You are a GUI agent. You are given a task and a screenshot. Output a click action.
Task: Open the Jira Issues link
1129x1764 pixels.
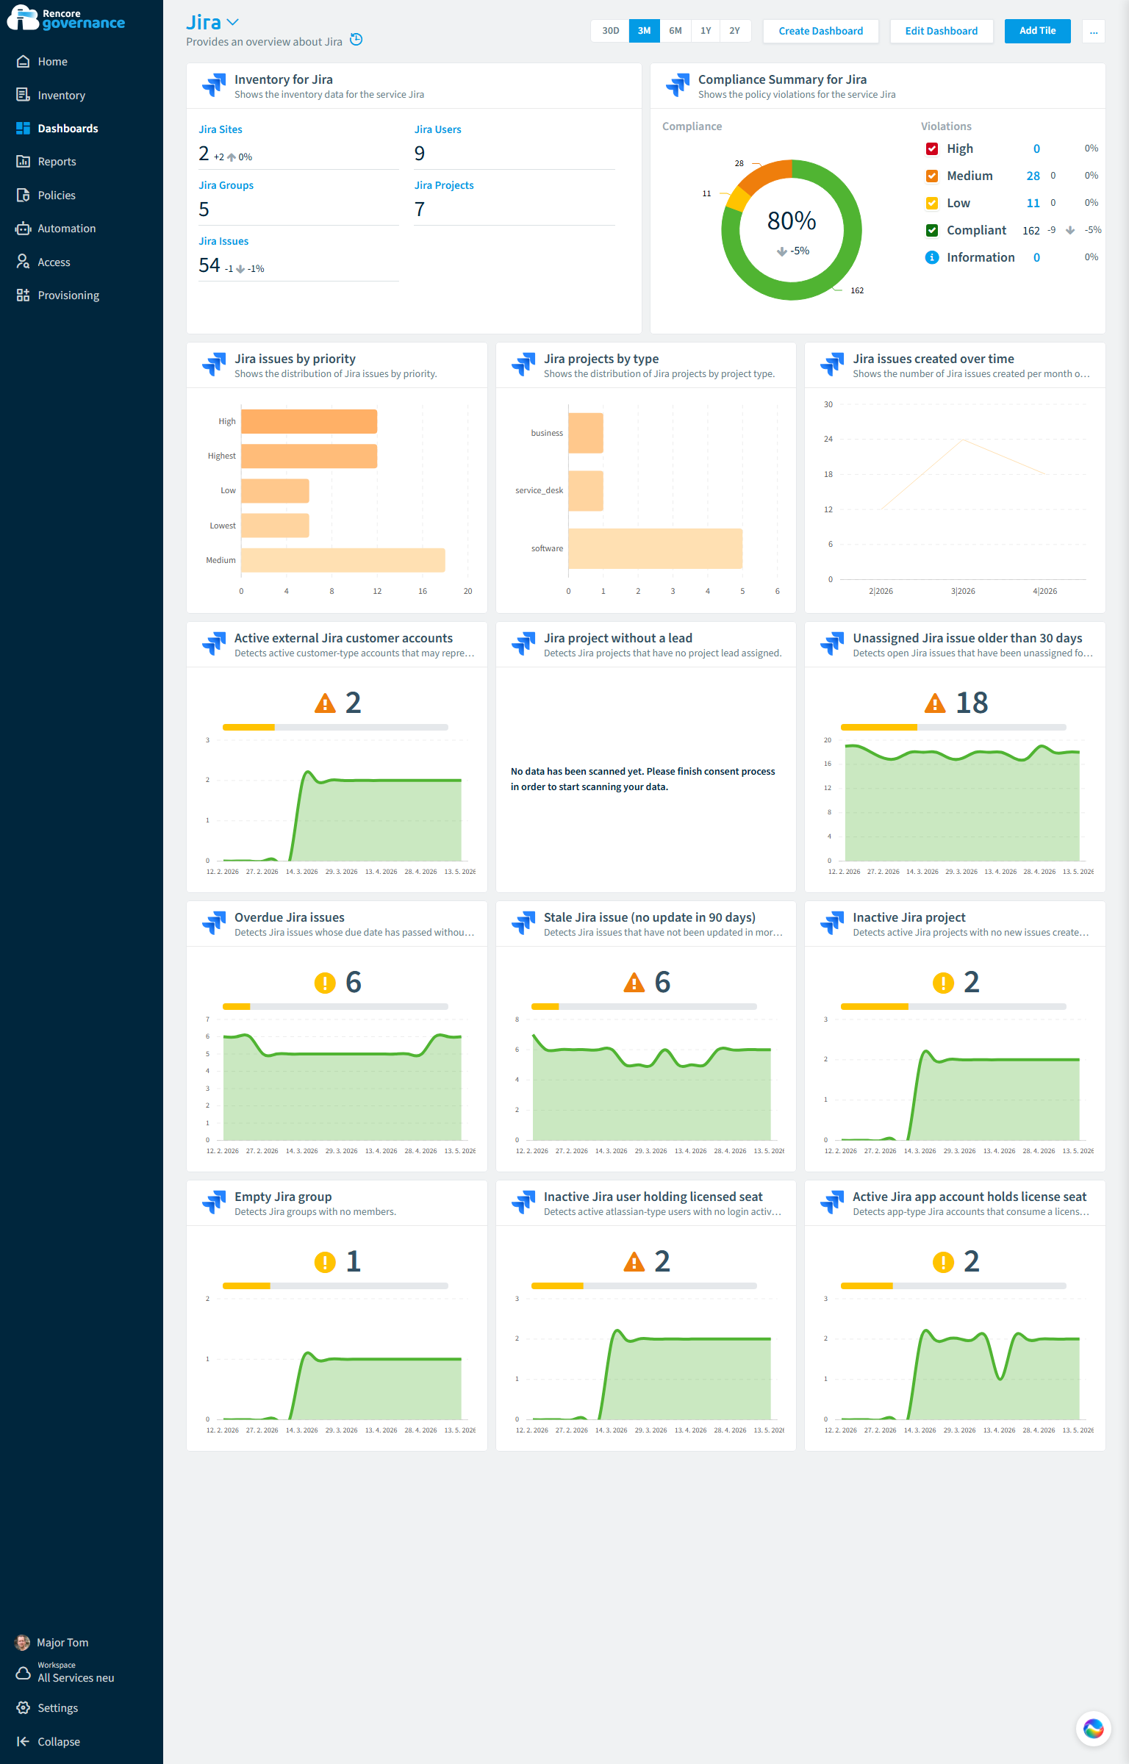point(223,241)
